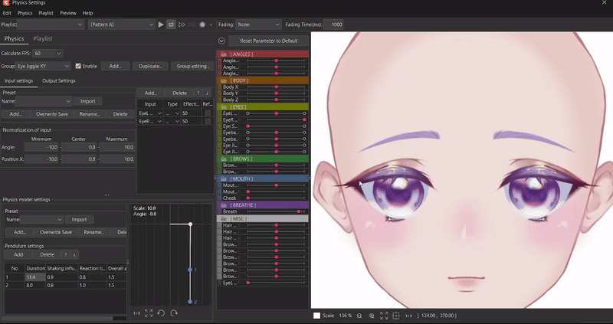Zoom in on the model canvas
Viewport: 613px width, 324px height.
[372, 316]
